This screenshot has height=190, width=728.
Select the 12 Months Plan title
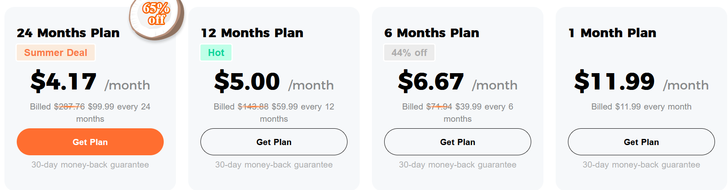tap(252, 33)
